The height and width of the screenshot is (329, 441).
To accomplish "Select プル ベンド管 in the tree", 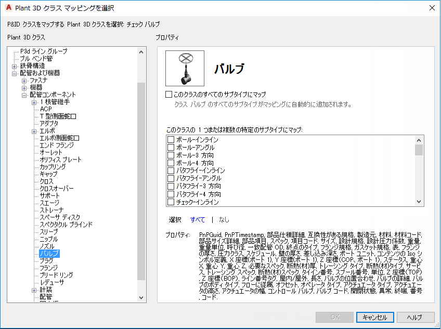I will 36,59.
